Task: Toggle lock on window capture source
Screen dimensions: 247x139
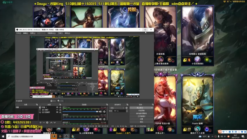Action: point(60,110)
